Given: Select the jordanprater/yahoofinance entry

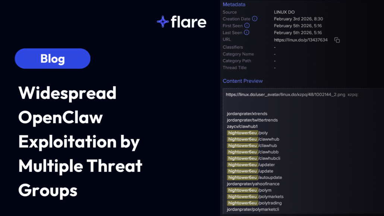Looking at the screenshot, I should coord(253,184).
